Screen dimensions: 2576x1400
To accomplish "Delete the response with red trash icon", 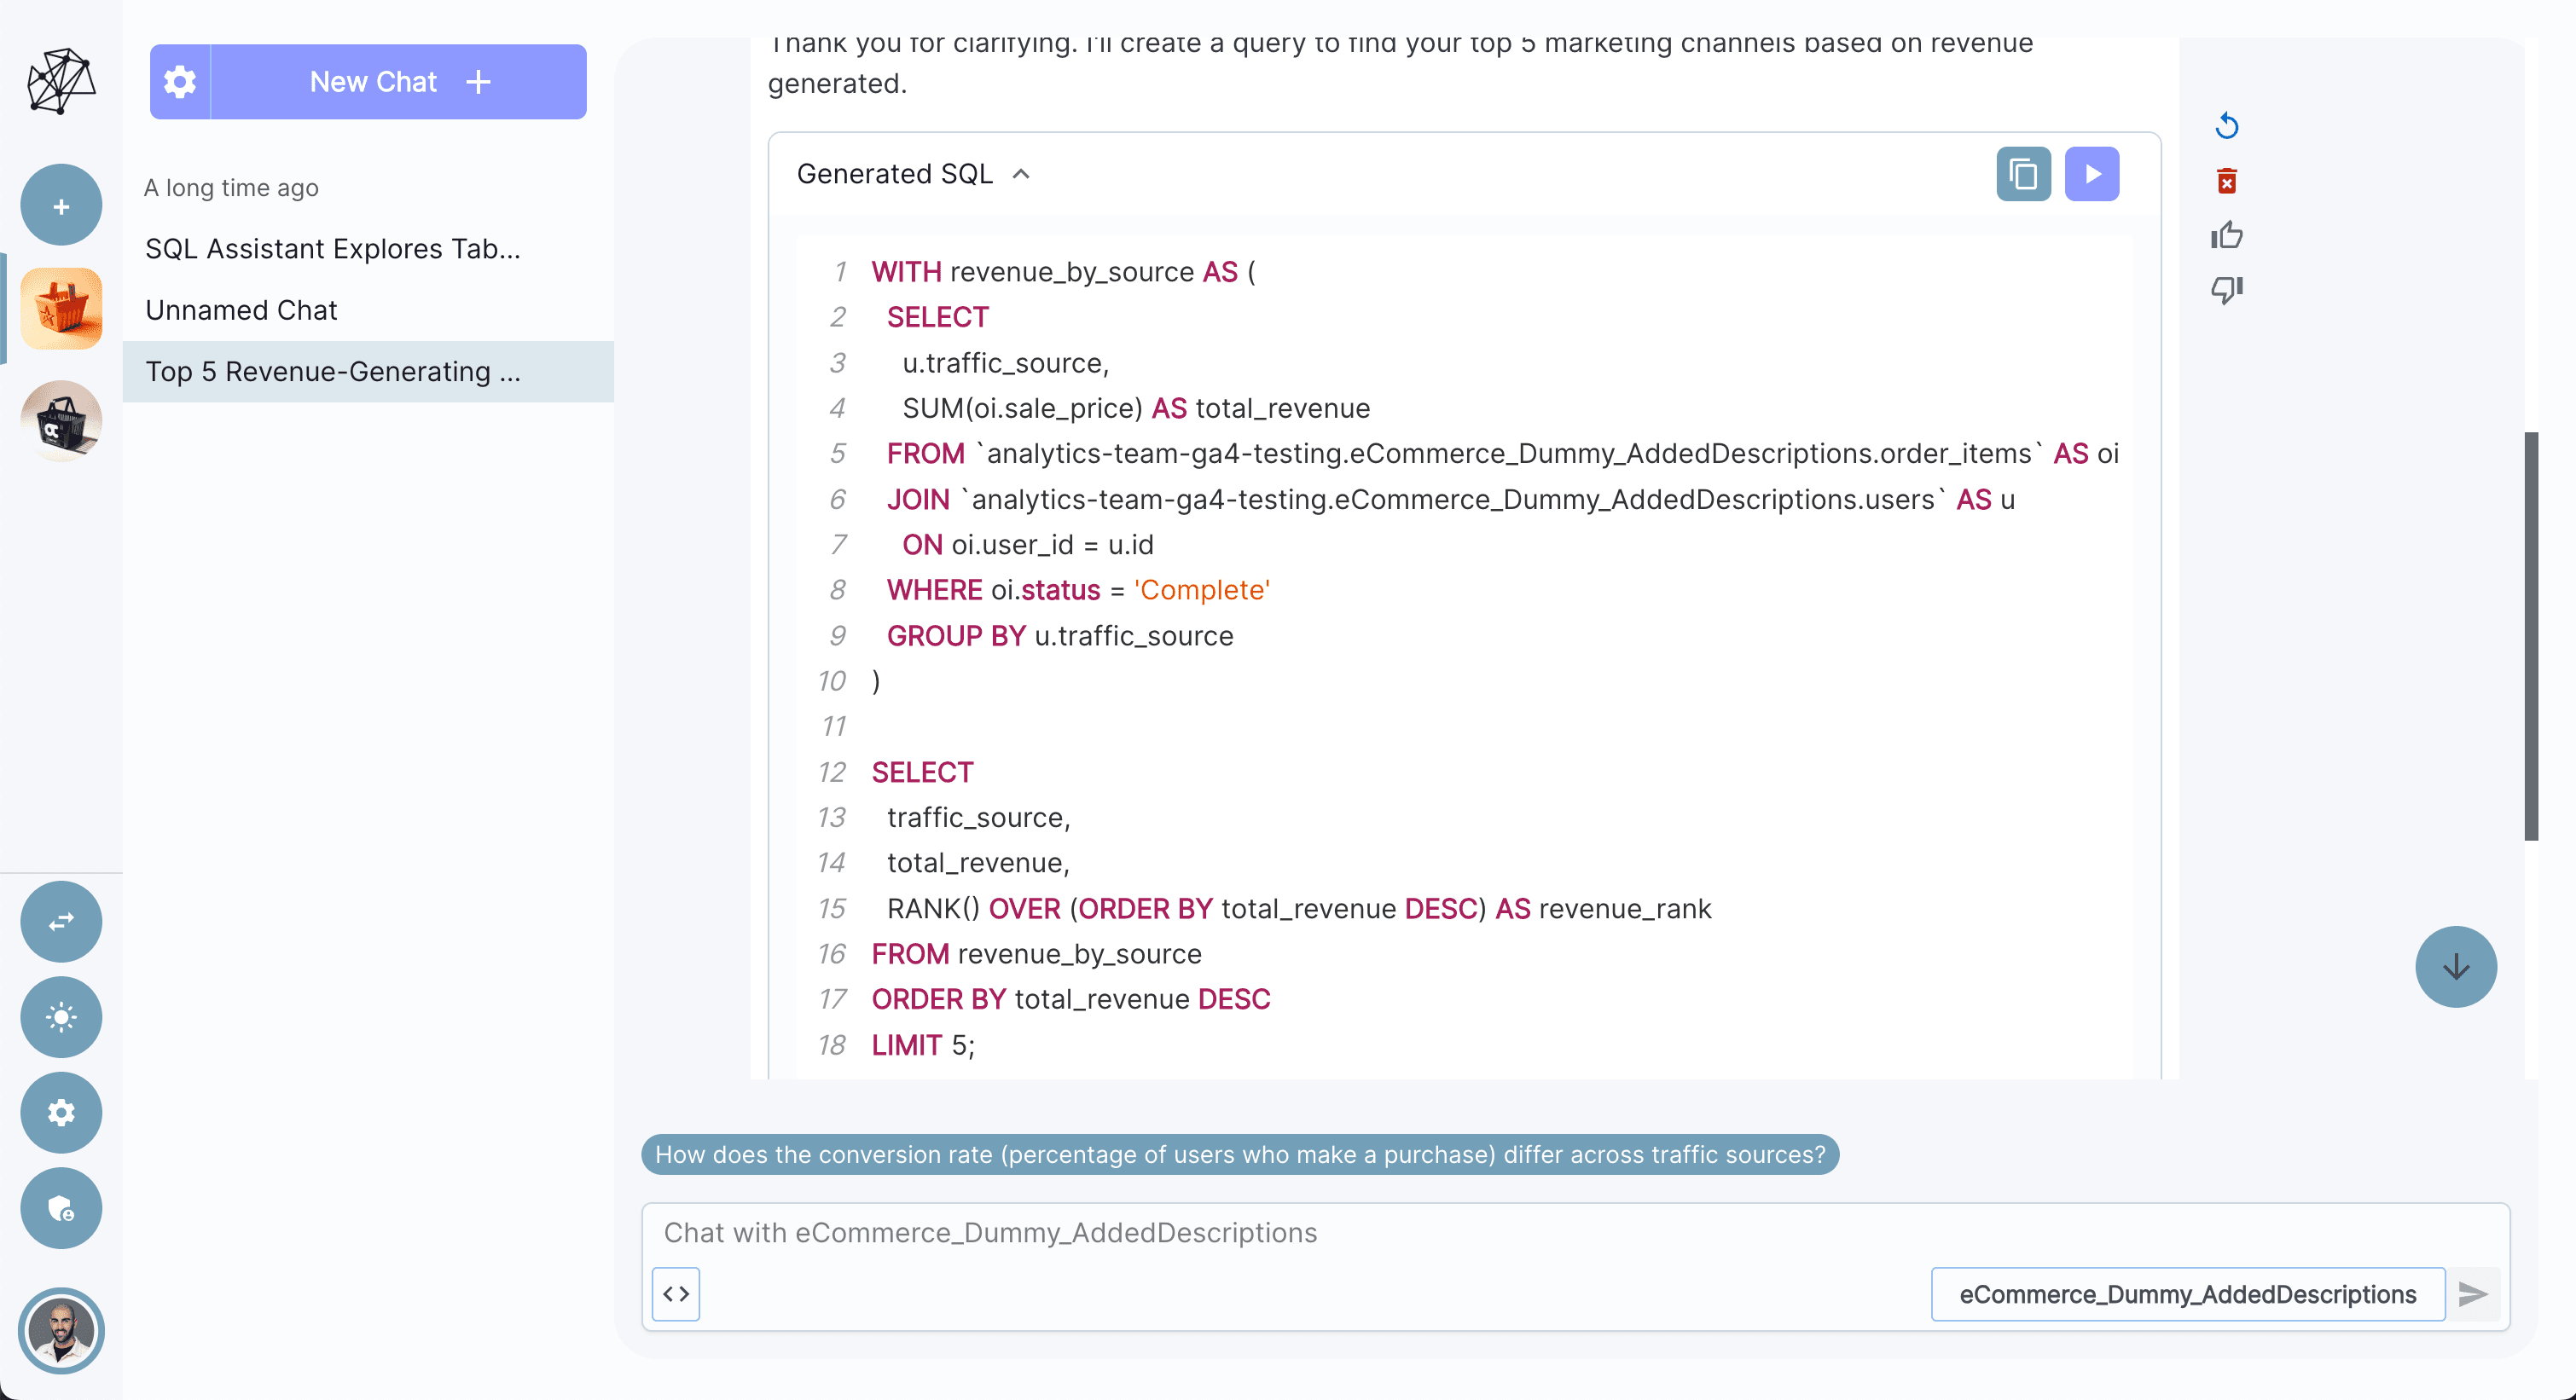I will [2227, 181].
